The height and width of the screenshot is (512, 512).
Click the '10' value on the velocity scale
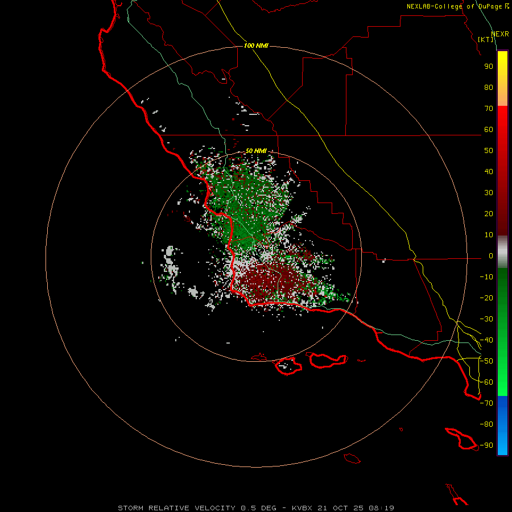(x=489, y=235)
